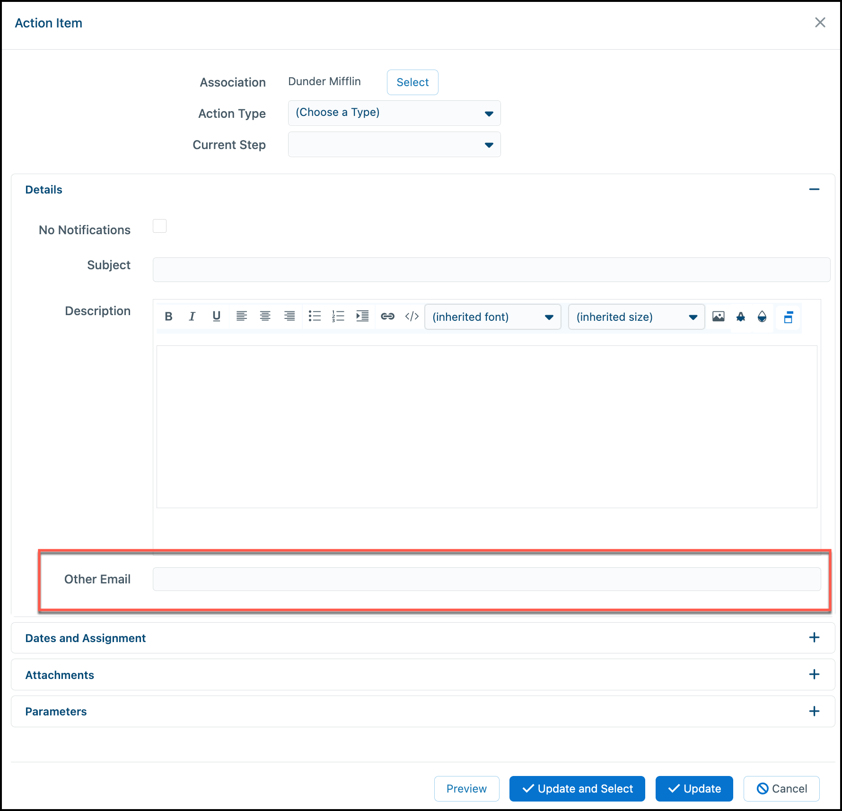Expand the Parameters section

point(814,711)
